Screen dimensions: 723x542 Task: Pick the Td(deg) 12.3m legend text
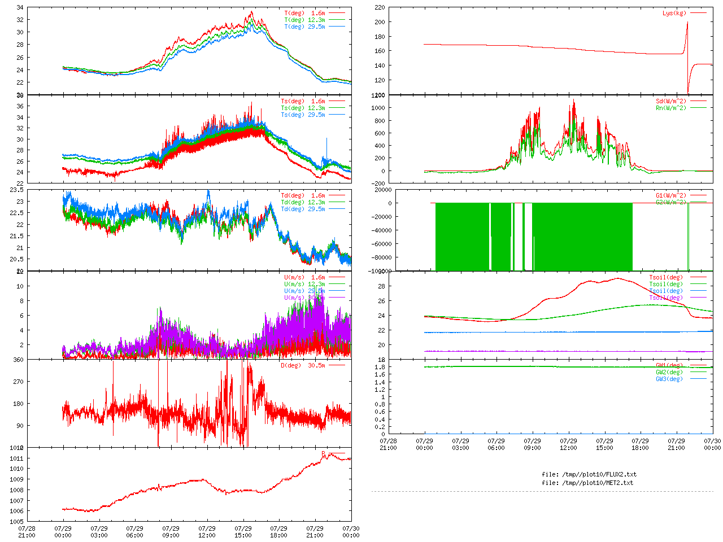click(303, 202)
